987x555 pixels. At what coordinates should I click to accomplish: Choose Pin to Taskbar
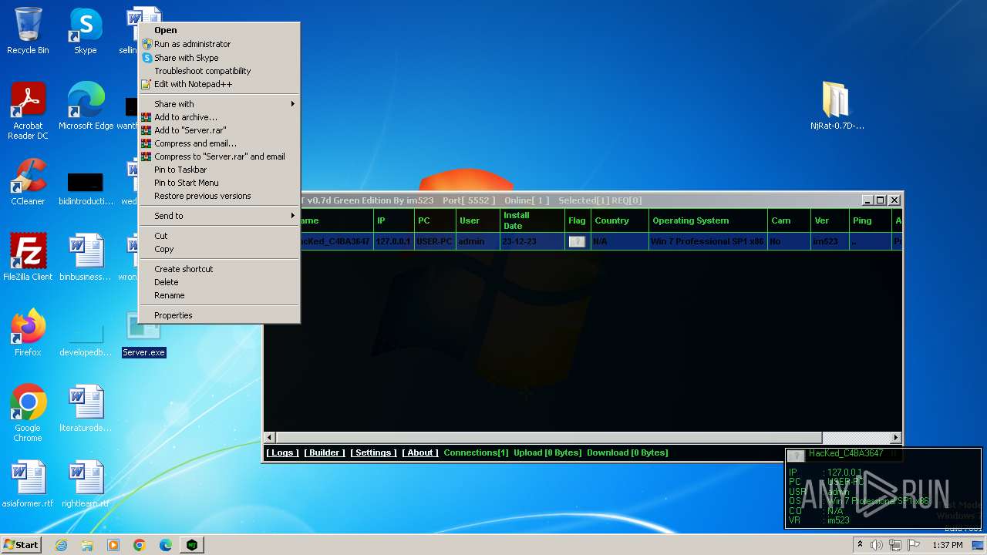click(219, 170)
